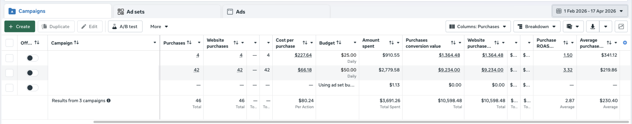Open the Columns: Purchases dropdown
The width and height of the screenshot is (632, 124).
coord(478,27)
